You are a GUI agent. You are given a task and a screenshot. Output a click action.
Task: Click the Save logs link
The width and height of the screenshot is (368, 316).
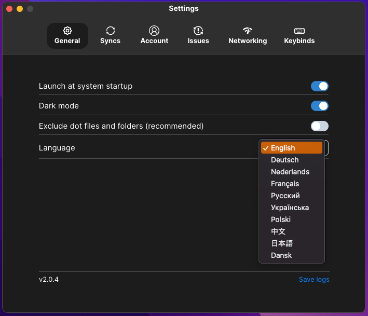click(x=314, y=279)
